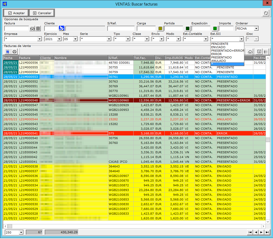Image resolution: width=273 pixels, height=239 pixels.
Task: Click the cloud upload icon above the table
Action: pos(250,52)
